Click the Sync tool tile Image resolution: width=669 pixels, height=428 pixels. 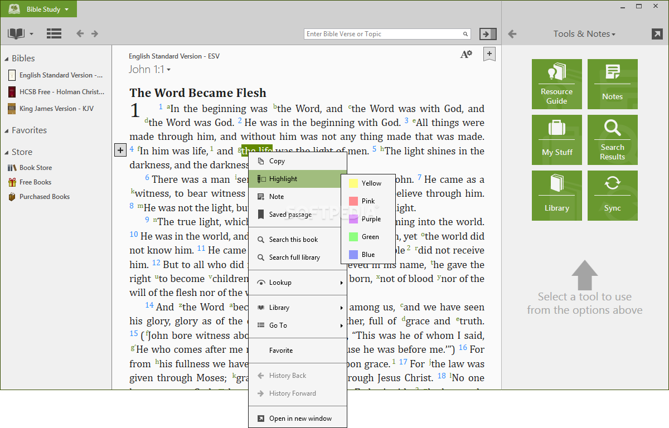(x=612, y=196)
